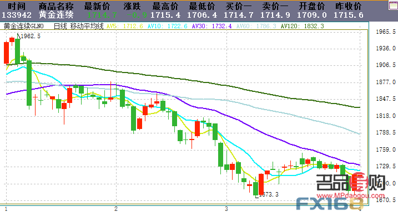Click the 最新价 column header
The width and height of the screenshot is (398, 212).
pos(97,6)
